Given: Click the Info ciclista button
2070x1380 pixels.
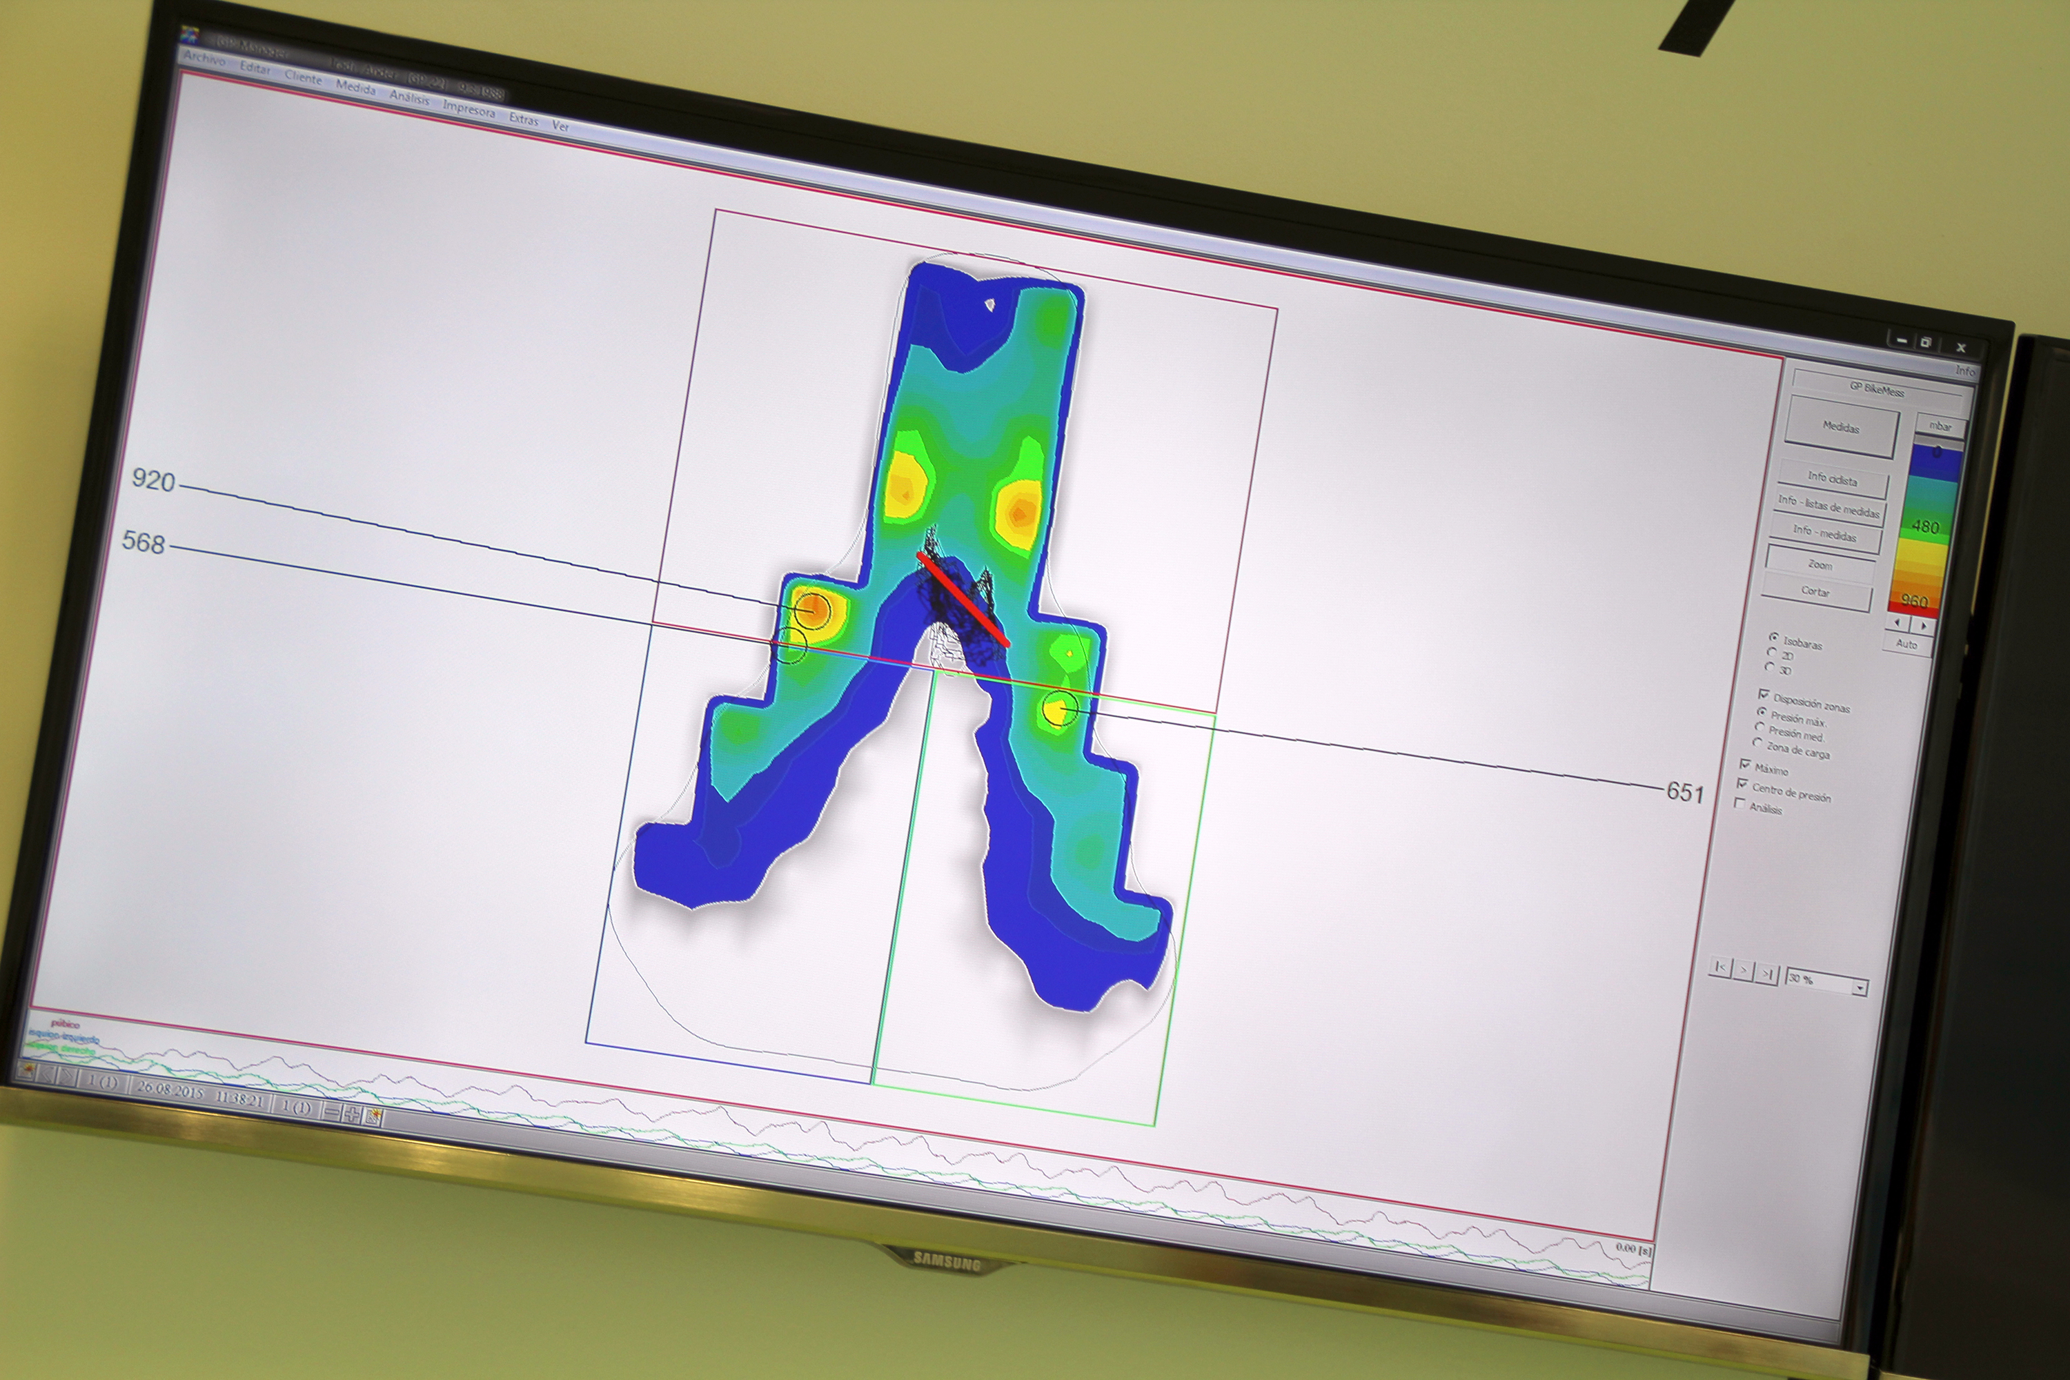Looking at the screenshot, I should click(x=1833, y=480).
